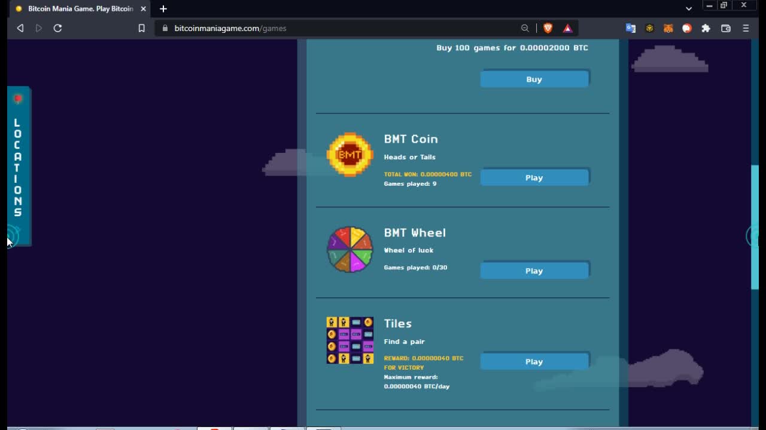Click the circular arrow on right page edge
766x430 pixels.
[753, 236]
